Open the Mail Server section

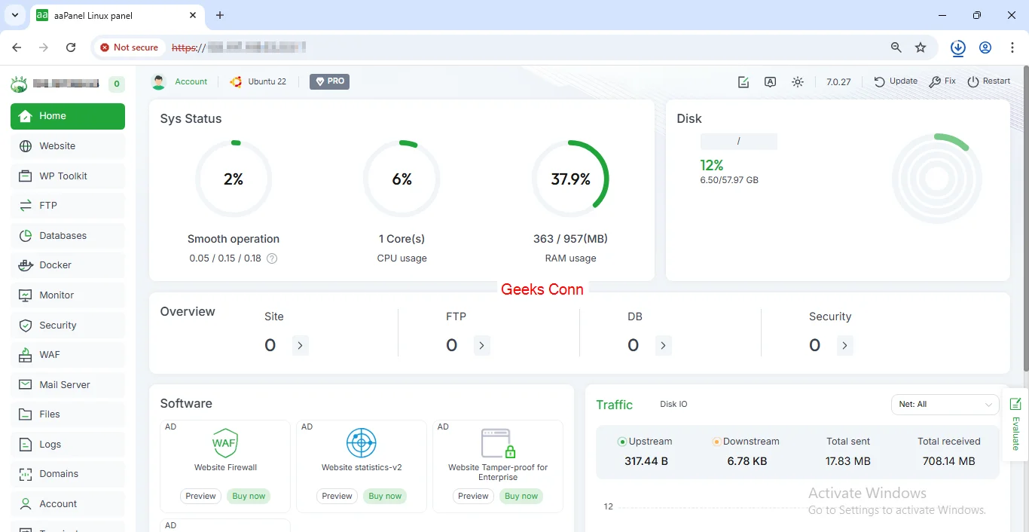[x=66, y=384]
